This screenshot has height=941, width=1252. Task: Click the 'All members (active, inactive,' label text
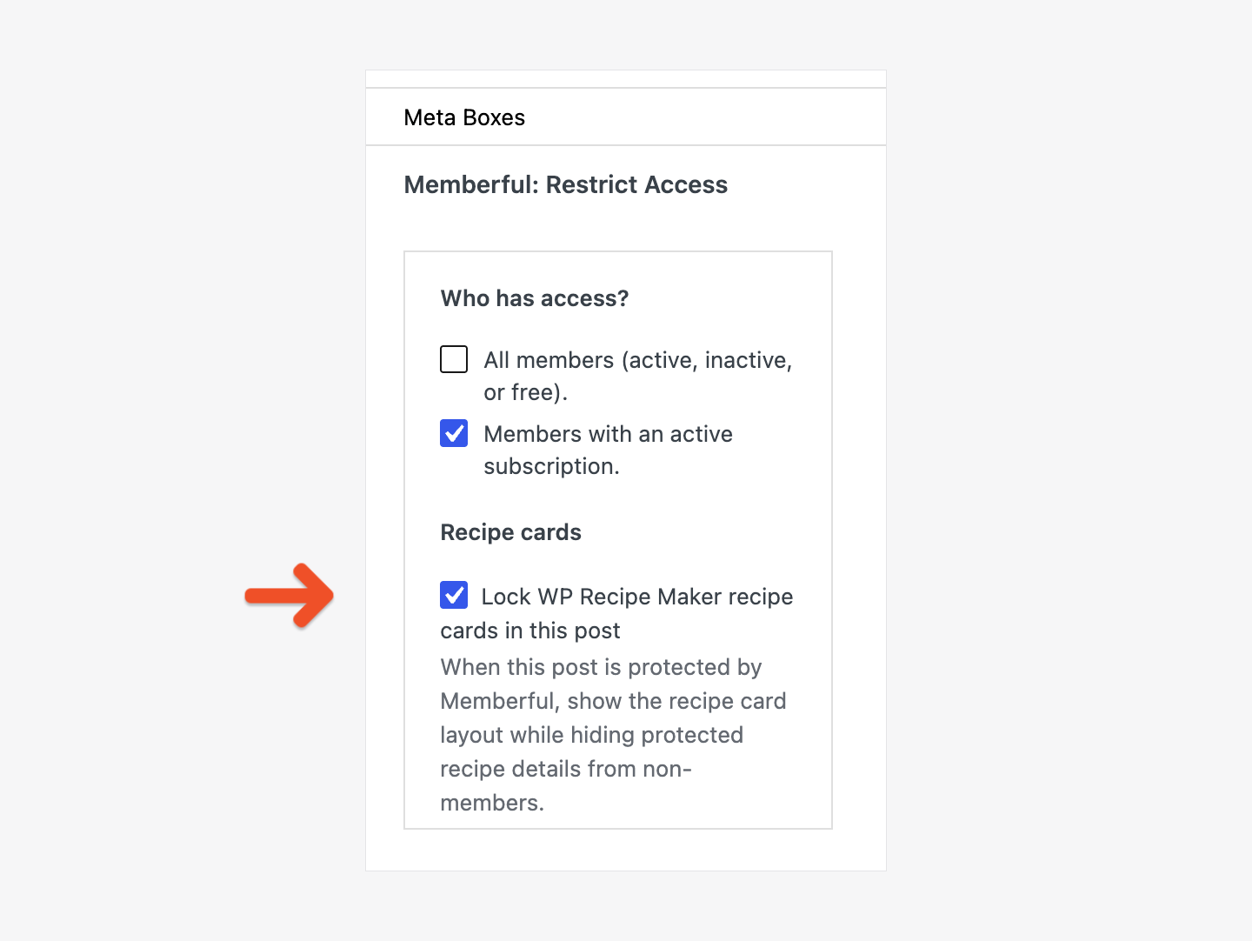638,360
